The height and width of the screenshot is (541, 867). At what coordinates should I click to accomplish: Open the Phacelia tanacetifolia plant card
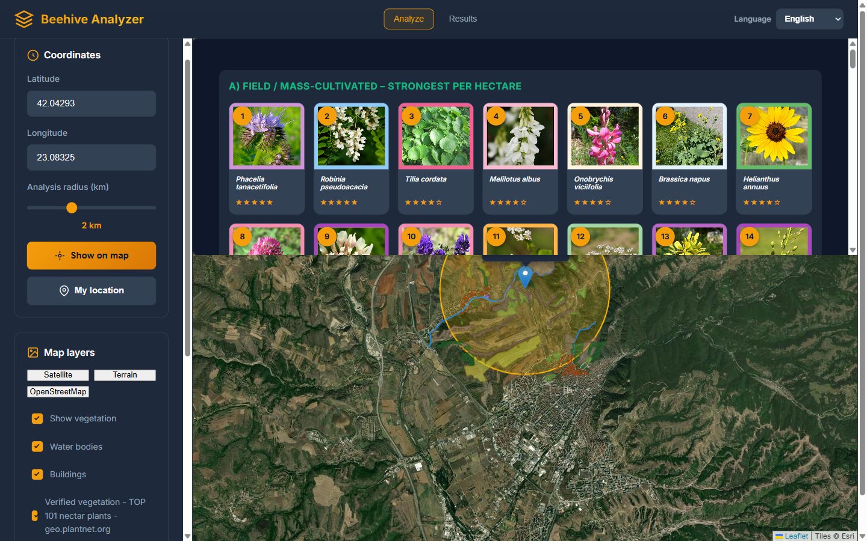click(267, 159)
